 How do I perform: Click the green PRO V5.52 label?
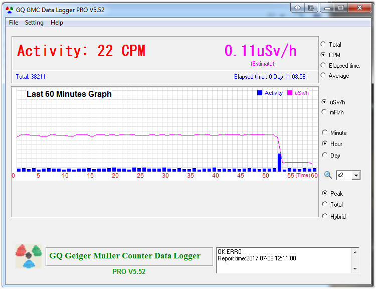click(129, 272)
